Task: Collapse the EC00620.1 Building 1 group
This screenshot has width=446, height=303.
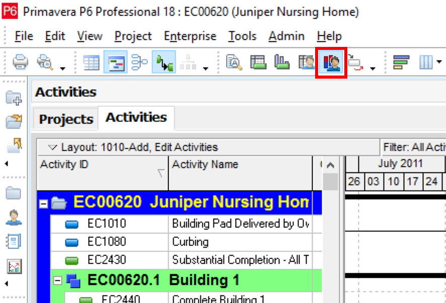Action: [x=56, y=280]
